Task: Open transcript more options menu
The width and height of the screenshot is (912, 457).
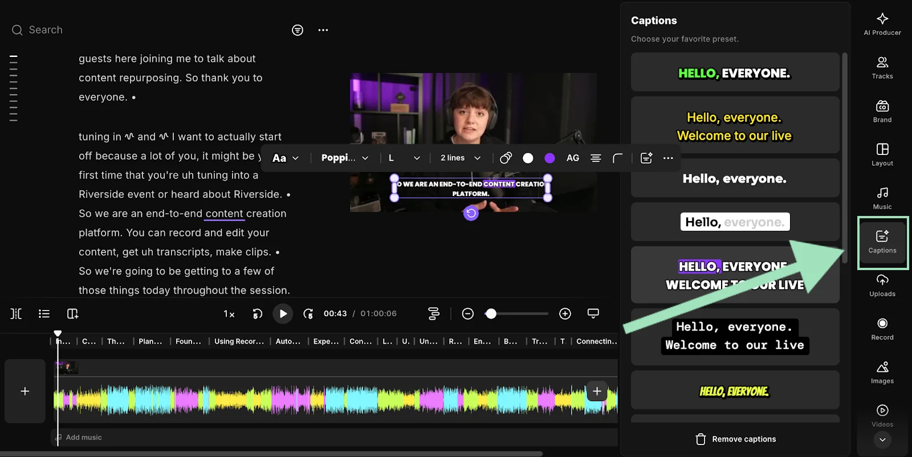Action: point(323,30)
